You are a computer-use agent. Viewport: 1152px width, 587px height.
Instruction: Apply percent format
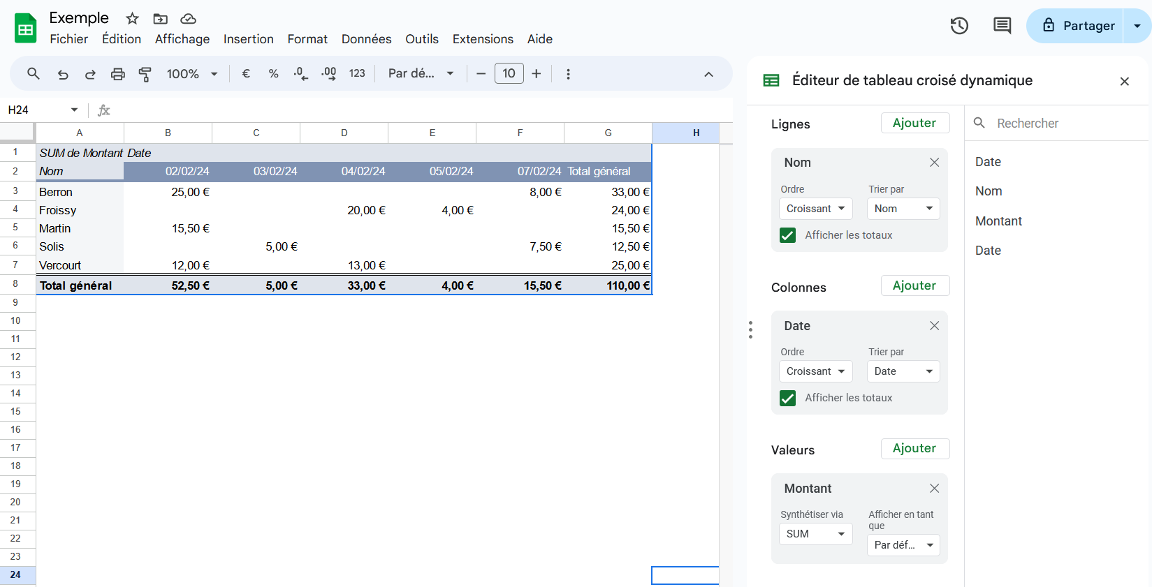point(273,73)
